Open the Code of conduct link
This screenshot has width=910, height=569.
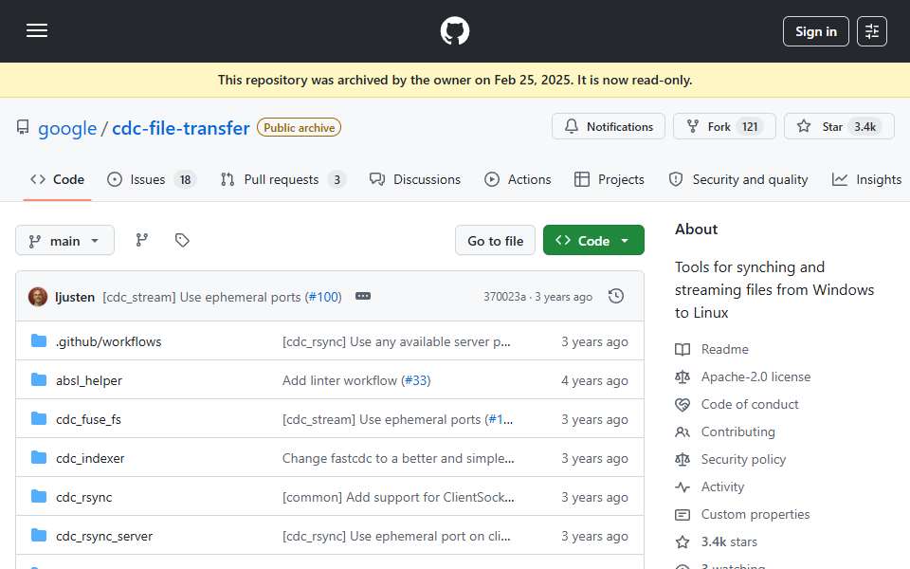click(x=749, y=405)
